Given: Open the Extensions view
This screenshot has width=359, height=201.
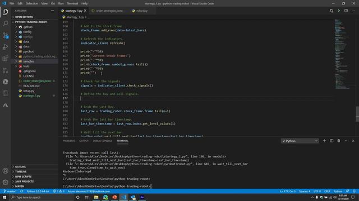Looking at the screenshot, I should coord(5,59).
